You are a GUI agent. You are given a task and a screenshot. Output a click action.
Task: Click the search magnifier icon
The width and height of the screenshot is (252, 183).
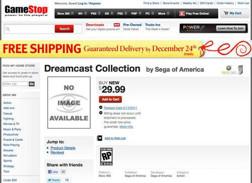(8, 29)
